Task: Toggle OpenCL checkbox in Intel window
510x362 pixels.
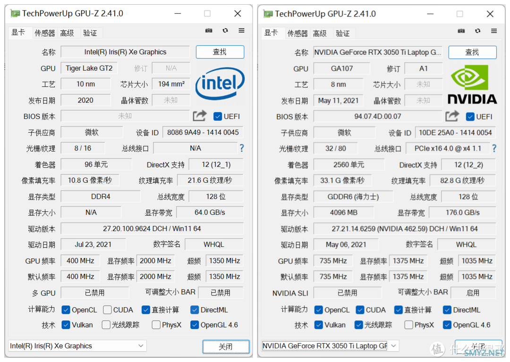Action: (x=66, y=310)
